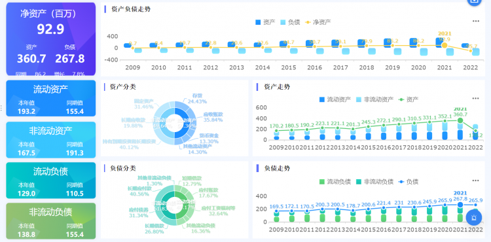Open more options for 资产走势 chart
The width and height of the screenshot is (491, 242).
click(476, 99)
